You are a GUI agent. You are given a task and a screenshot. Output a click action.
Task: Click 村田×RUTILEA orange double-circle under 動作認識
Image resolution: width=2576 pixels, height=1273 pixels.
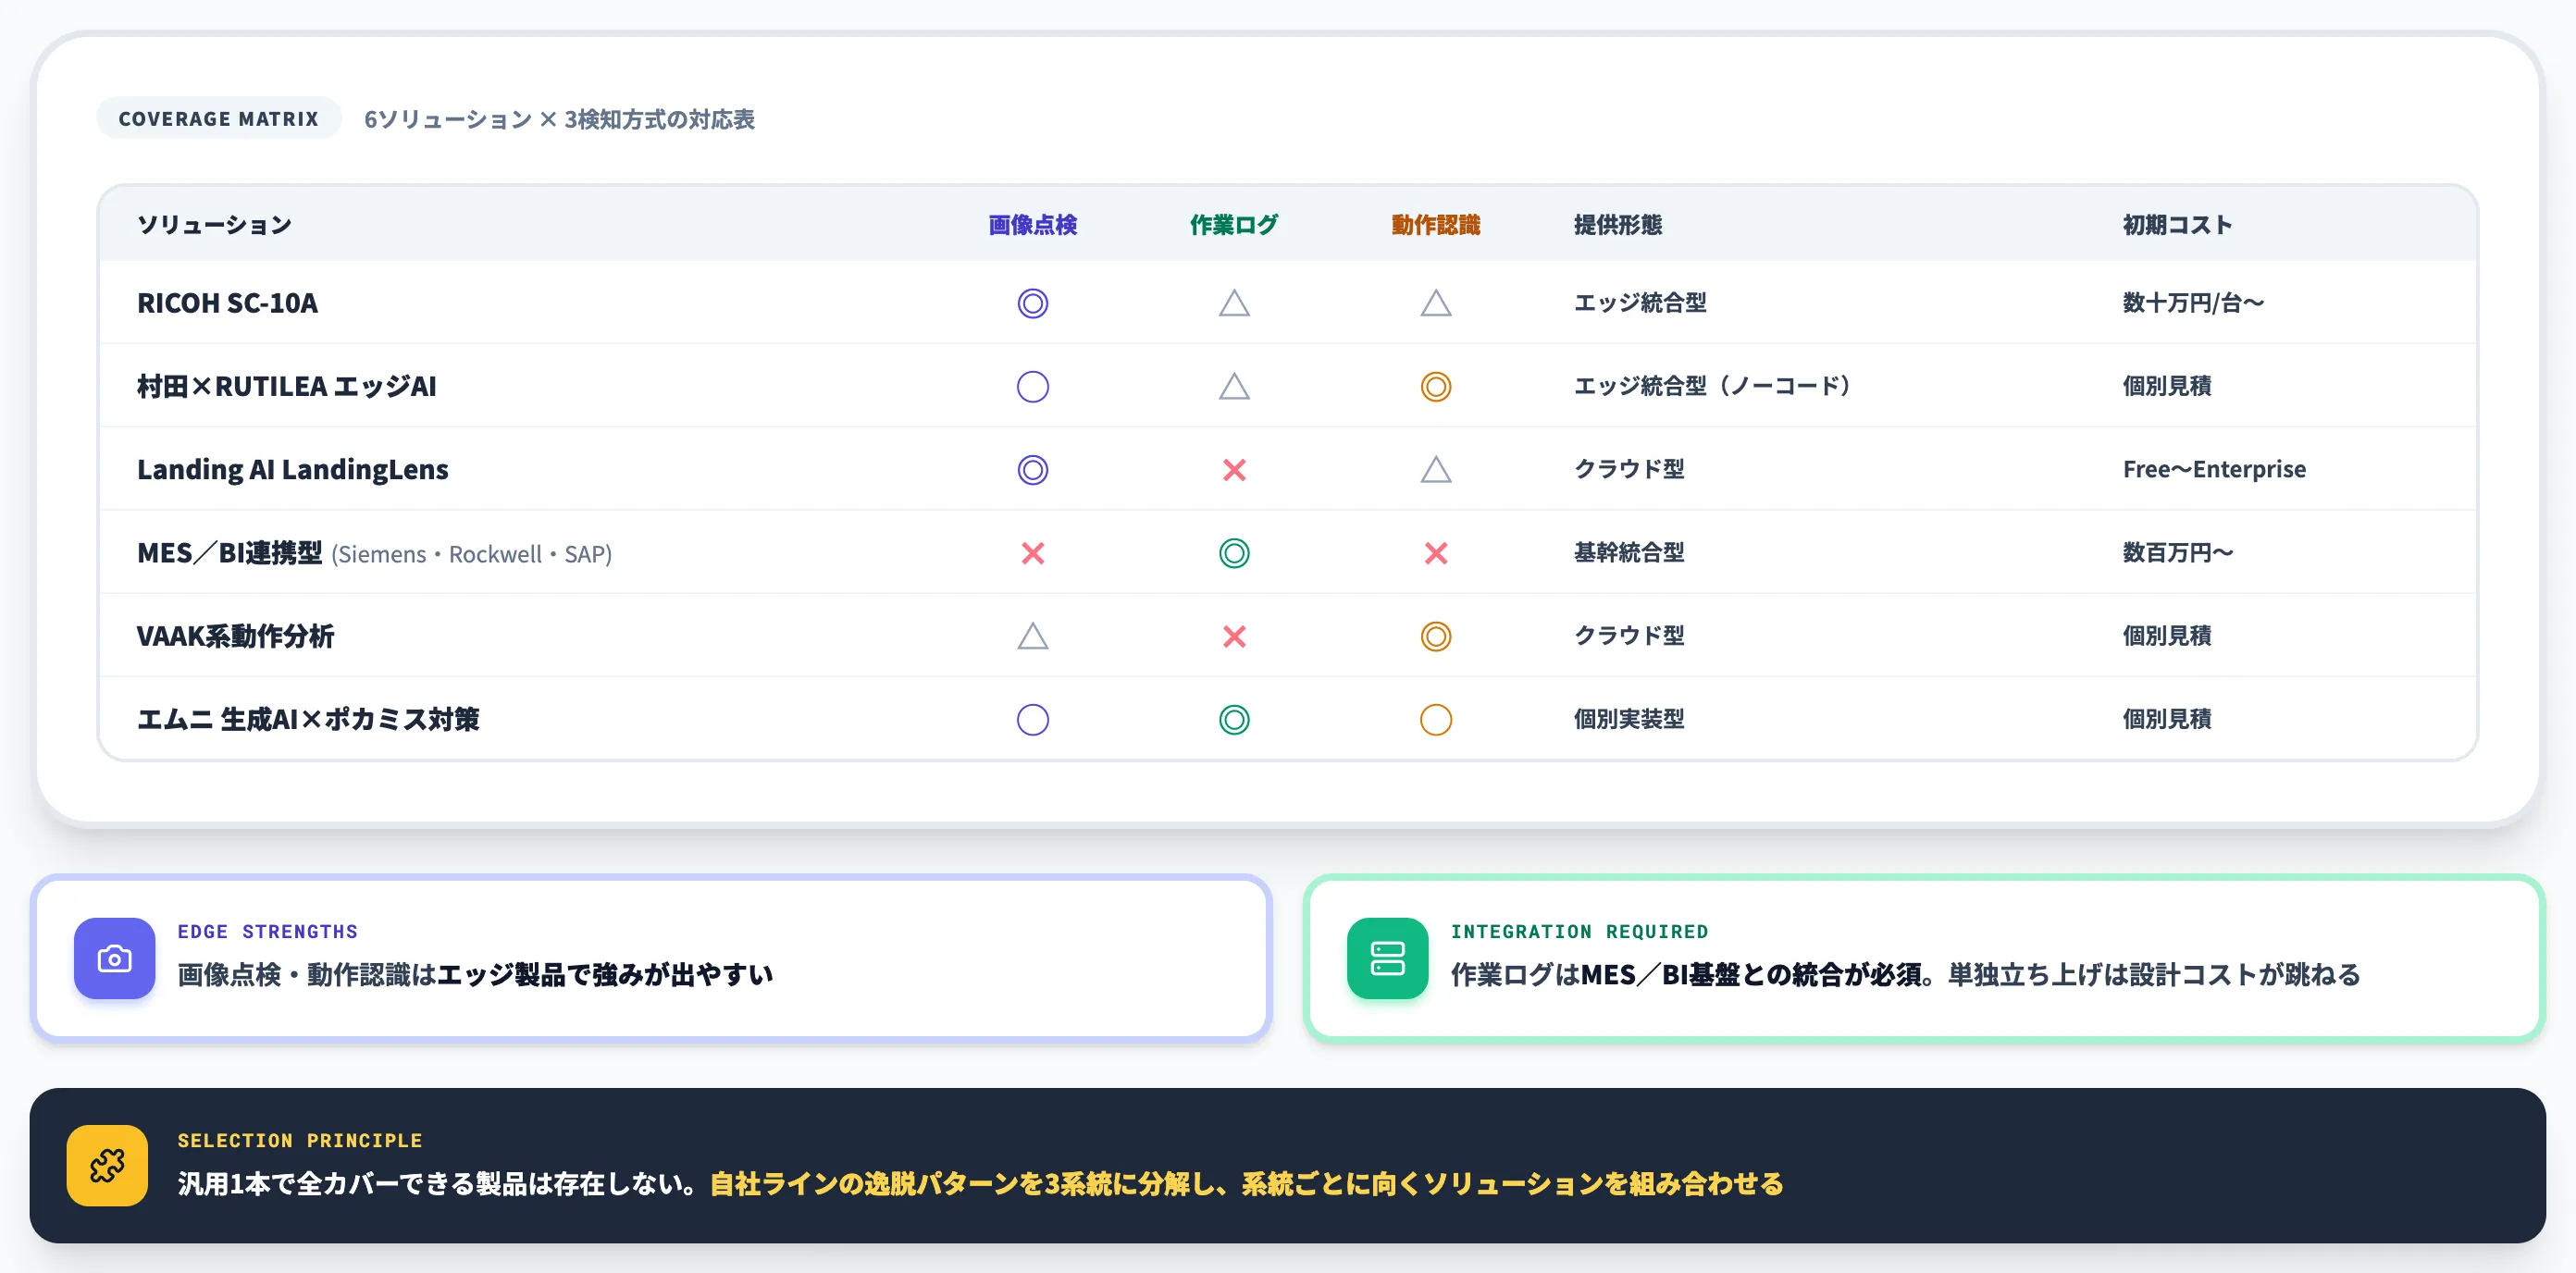click(1435, 386)
